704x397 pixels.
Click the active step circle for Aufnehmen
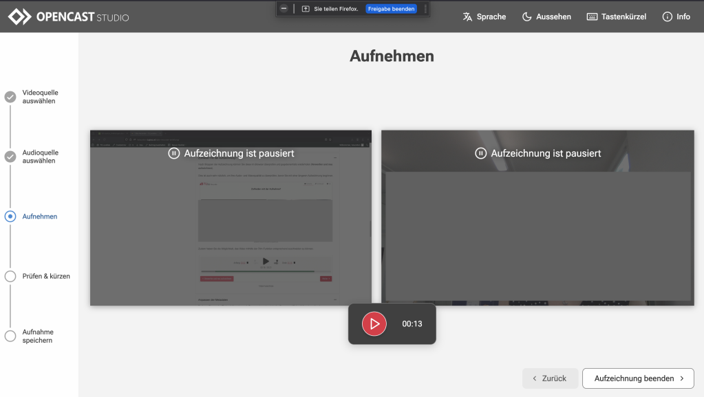pos(10,216)
